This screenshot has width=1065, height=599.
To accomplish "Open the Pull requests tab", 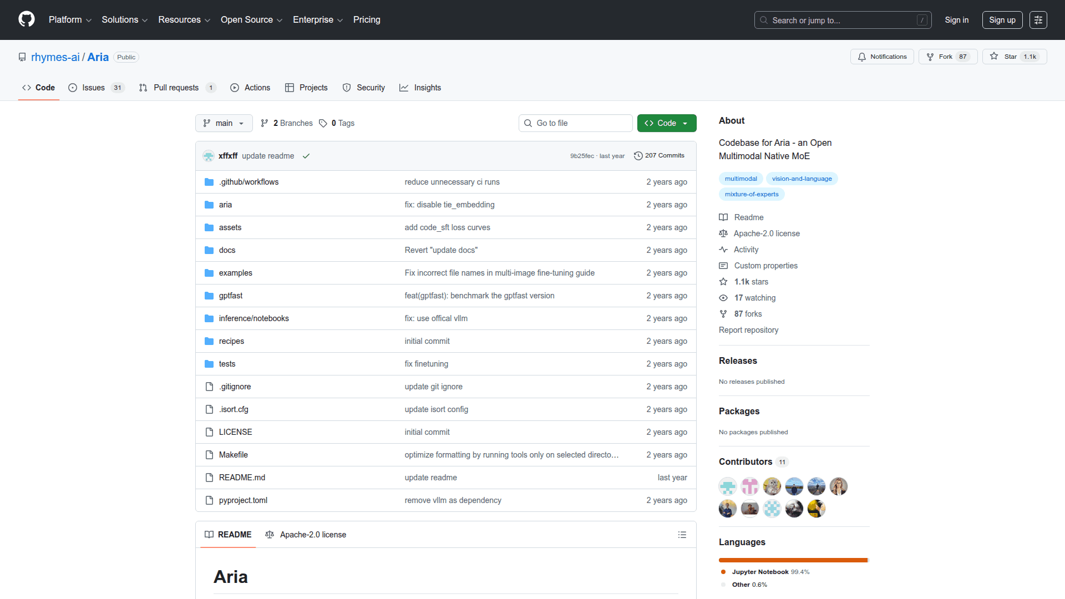I will (x=176, y=88).
